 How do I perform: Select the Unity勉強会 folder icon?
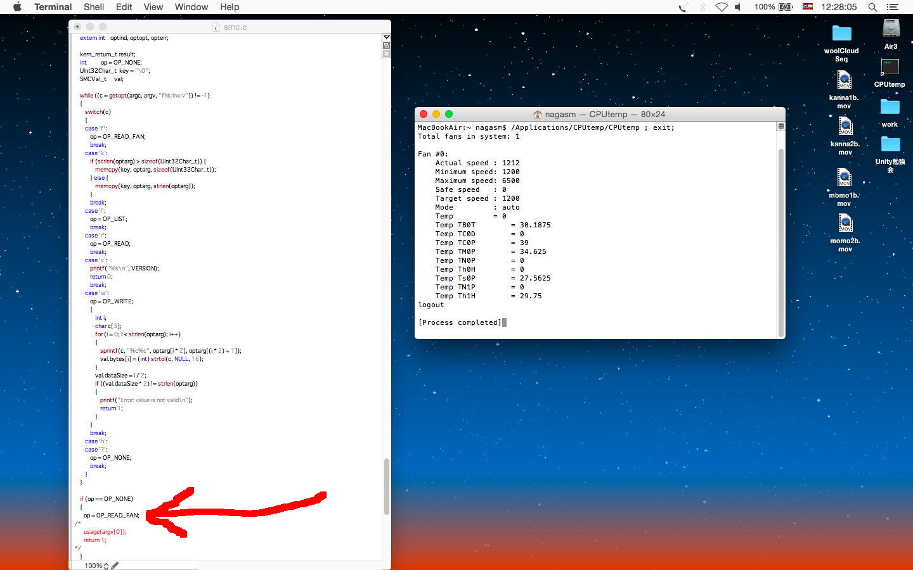[890, 145]
